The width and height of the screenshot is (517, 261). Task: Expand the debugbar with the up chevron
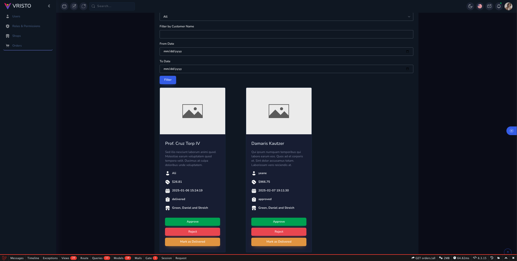[506, 258]
